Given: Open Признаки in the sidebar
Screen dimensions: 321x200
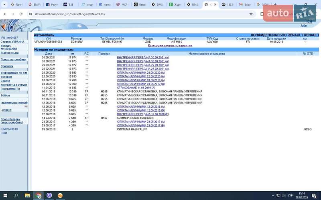Looking at the screenshot, I should pyautogui.click(x=7, y=66).
